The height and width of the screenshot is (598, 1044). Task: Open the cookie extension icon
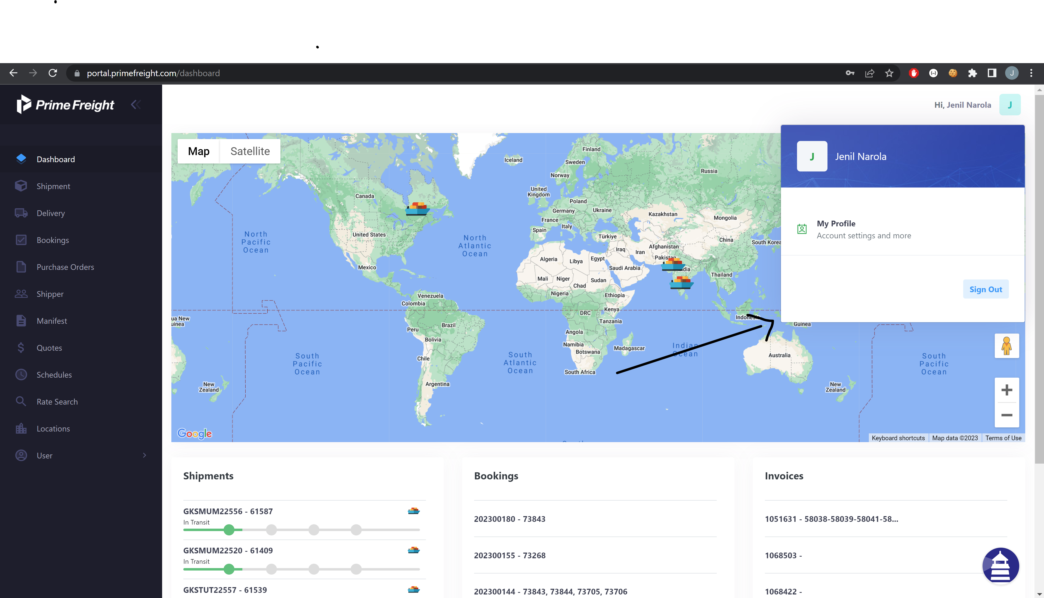[x=953, y=73]
